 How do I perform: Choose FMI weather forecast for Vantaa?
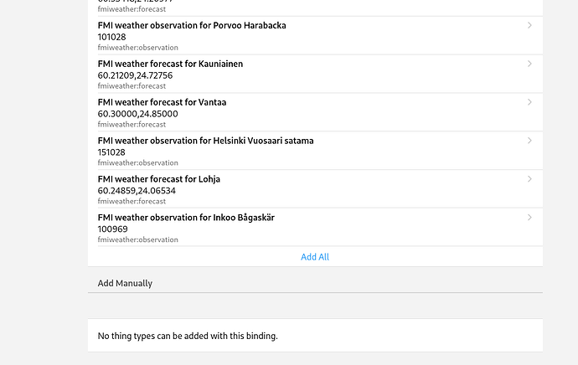161,102
